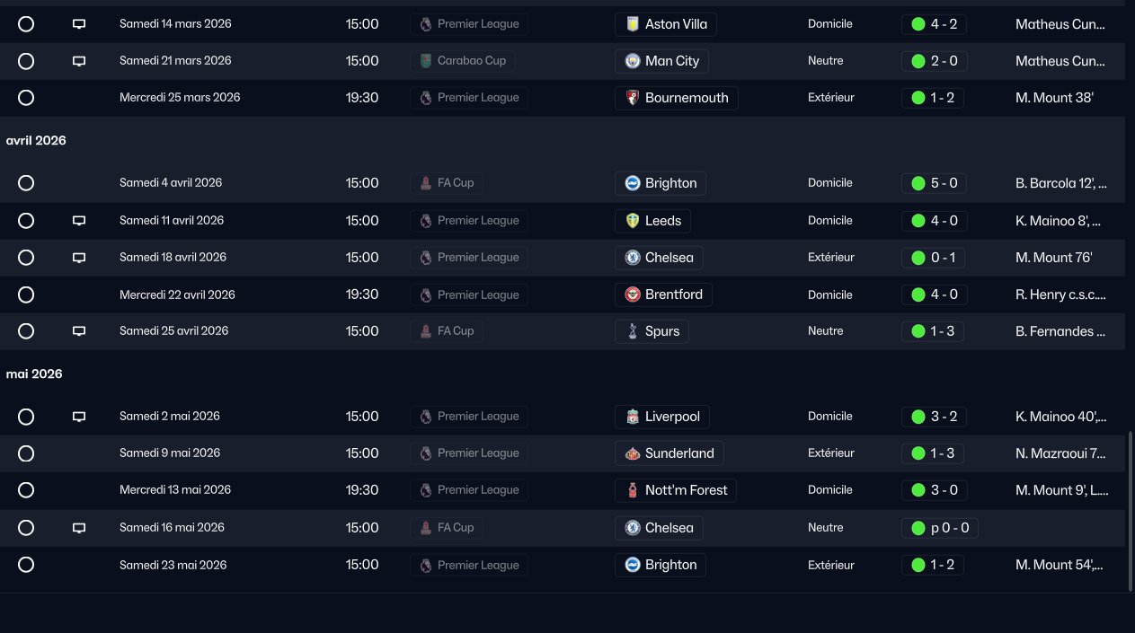Screen dimensions: 1135x633
Task: Click the Bournemouth club crest
Action: (633, 98)
